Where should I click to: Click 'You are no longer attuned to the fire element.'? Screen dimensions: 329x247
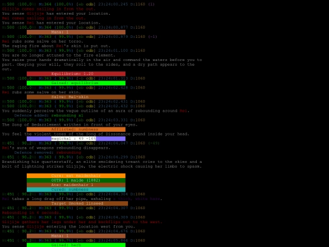58,55
